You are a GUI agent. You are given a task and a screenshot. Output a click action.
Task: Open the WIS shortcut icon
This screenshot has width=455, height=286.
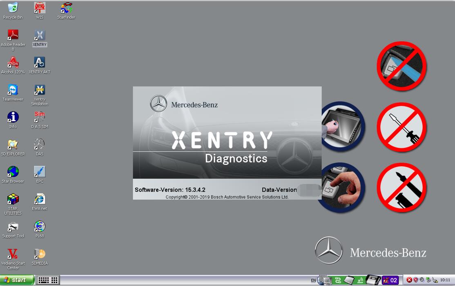[40, 11]
